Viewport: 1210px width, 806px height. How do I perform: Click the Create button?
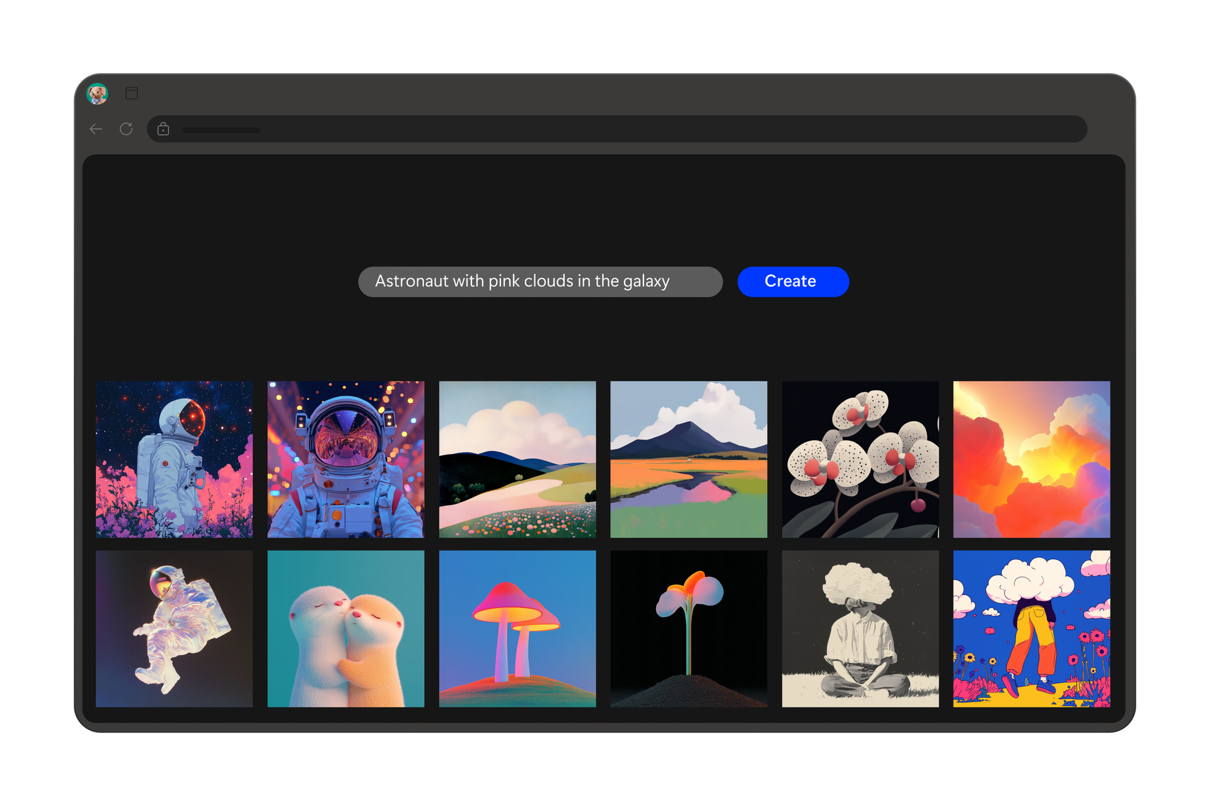[x=793, y=281]
